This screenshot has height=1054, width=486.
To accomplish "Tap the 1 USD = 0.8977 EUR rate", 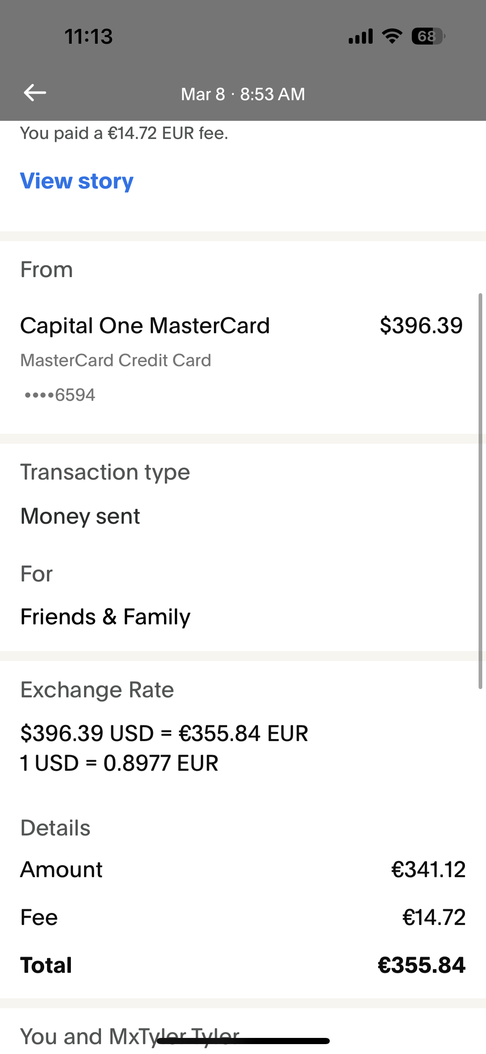I will (x=119, y=763).
